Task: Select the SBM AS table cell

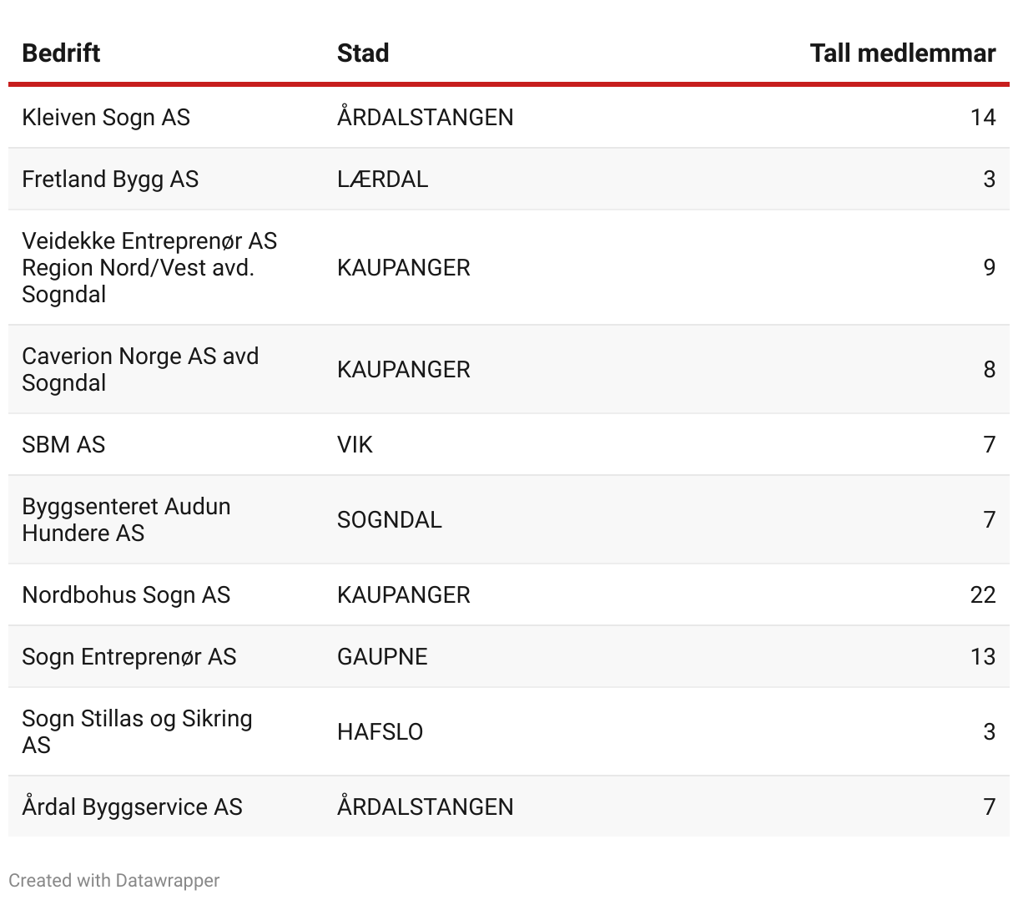Action: [x=63, y=444]
